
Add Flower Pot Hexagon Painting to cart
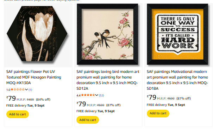pyautogui.click(x=18, y=114)
